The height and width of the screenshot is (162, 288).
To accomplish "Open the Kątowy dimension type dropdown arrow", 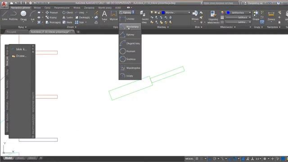I will click(x=133, y=13).
